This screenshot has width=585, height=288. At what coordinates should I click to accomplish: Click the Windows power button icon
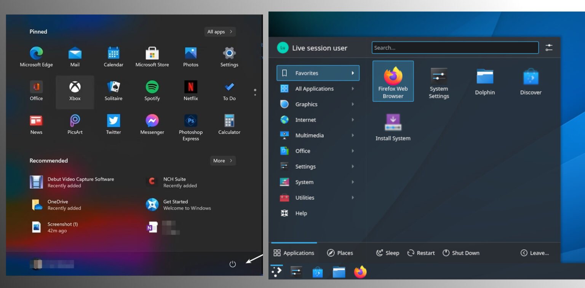(232, 264)
